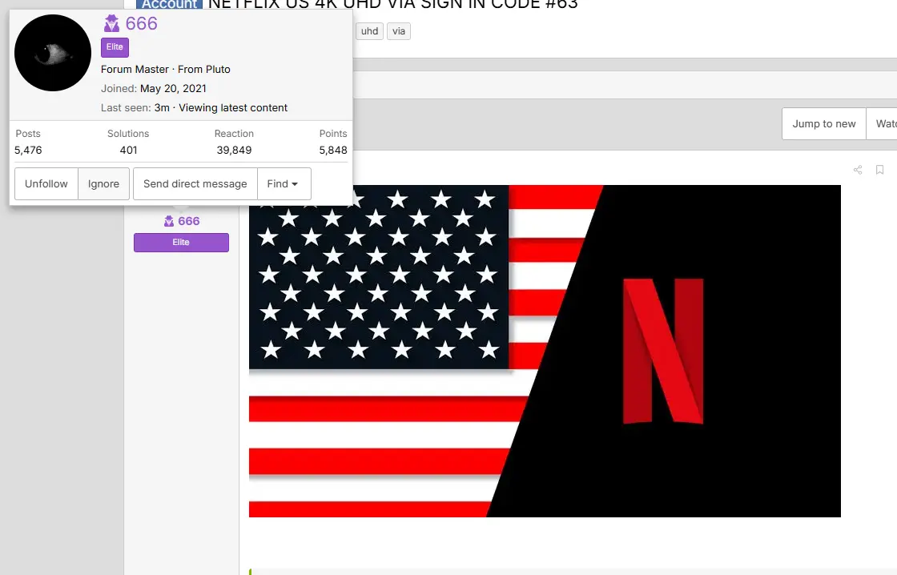The width and height of the screenshot is (897, 575).
Task: Click the Account prefix label
Action: 169,5
